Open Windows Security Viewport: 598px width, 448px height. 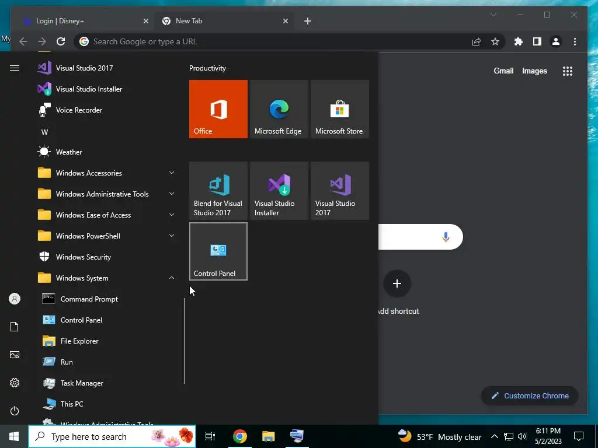tap(106, 257)
